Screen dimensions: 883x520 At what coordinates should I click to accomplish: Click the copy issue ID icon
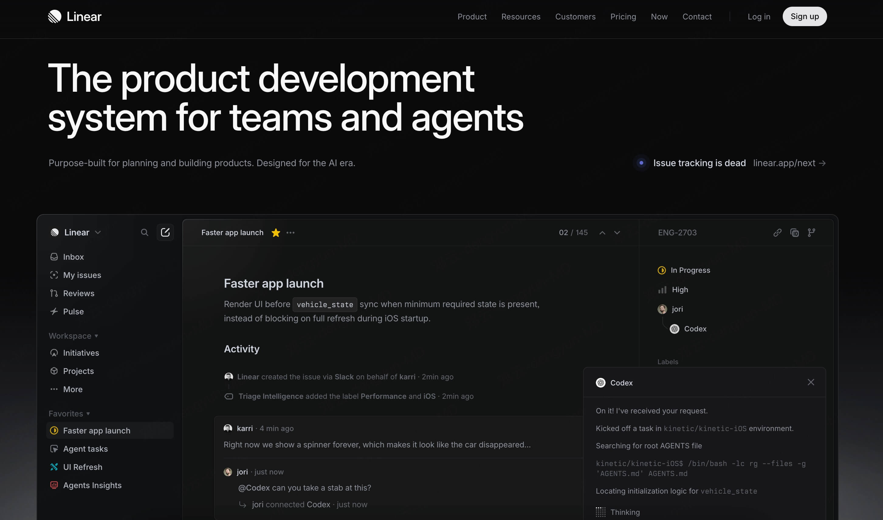795,233
